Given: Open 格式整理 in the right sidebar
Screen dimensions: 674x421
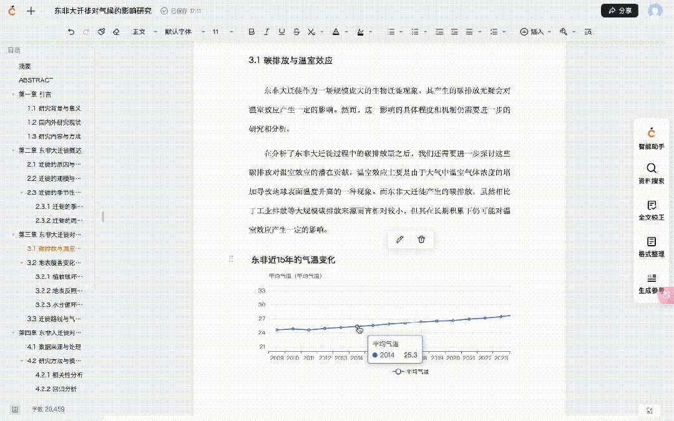Looking at the screenshot, I should 651,246.
